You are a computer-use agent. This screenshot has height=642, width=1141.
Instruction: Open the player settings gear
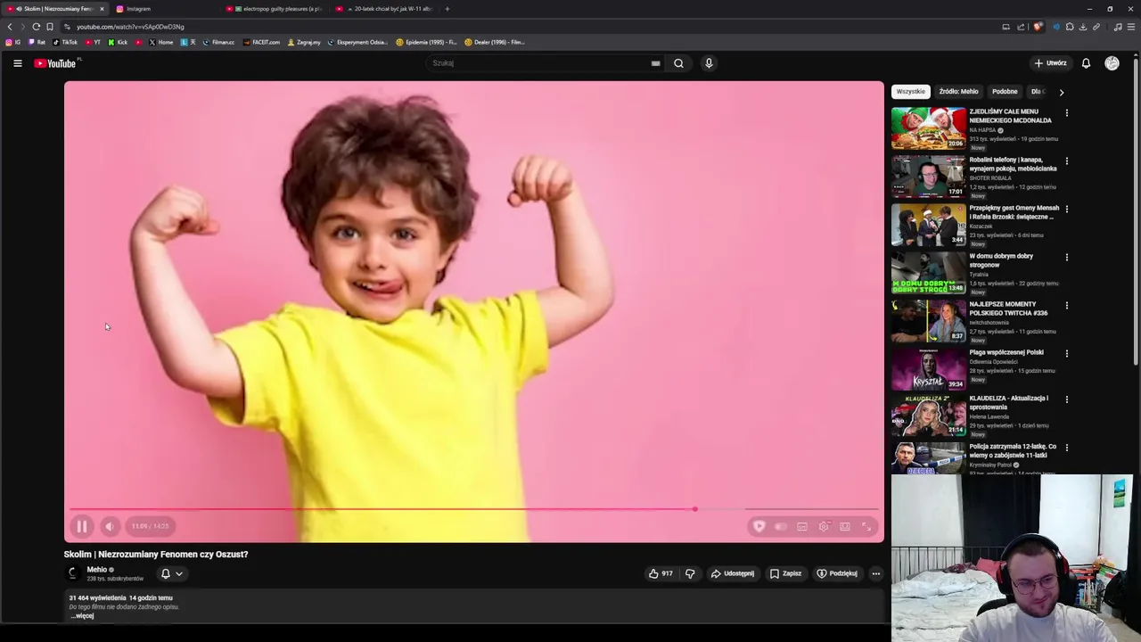[x=824, y=527]
